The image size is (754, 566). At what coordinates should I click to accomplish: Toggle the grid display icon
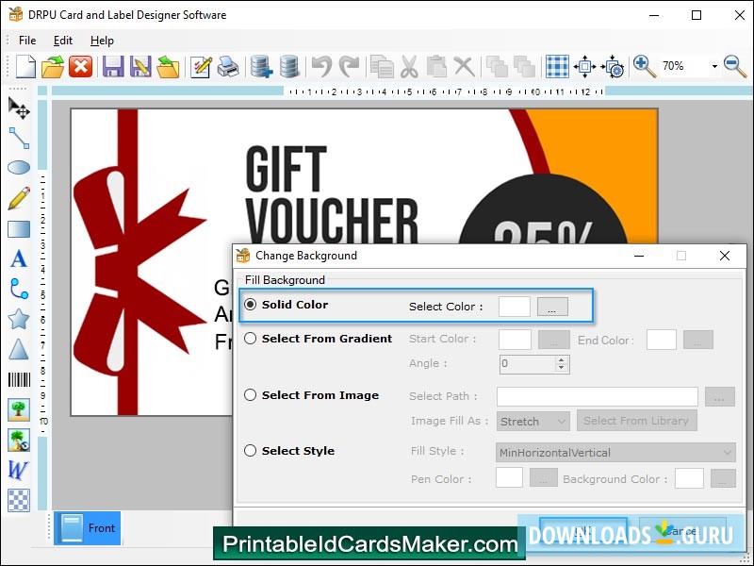[x=557, y=66]
